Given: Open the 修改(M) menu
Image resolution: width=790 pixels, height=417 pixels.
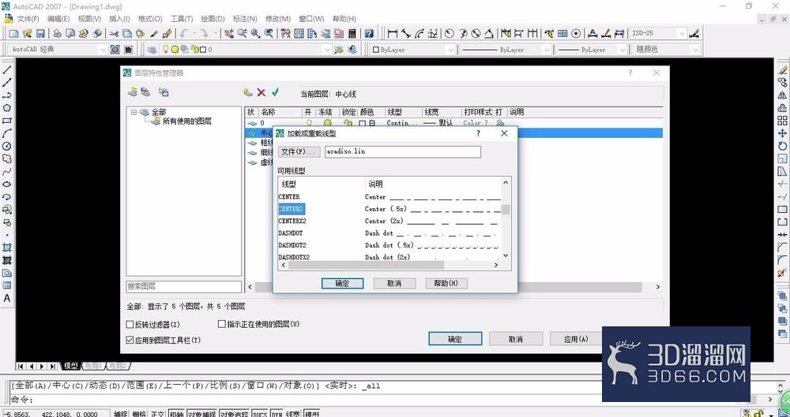Looking at the screenshot, I should pyautogui.click(x=277, y=19).
